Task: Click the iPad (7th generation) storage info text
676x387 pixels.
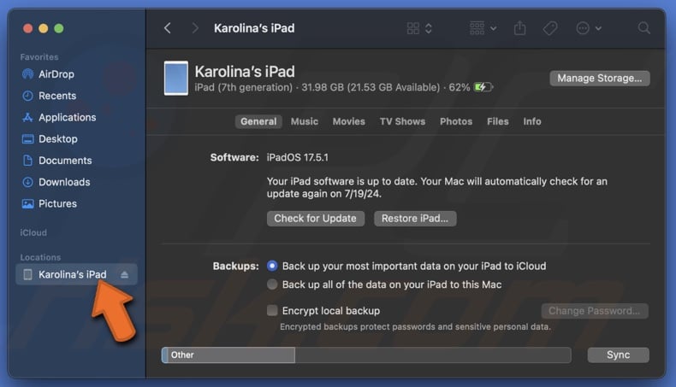Action: click(x=332, y=87)
